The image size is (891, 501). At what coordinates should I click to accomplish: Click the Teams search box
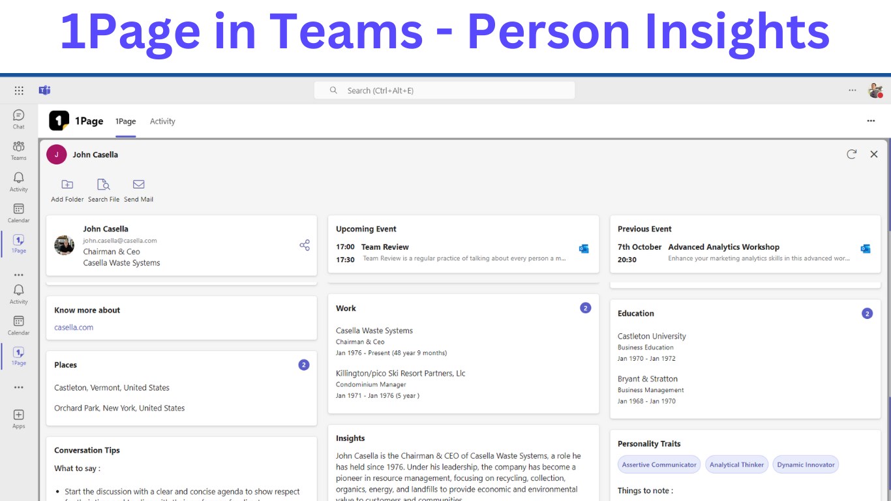coord(444,91)
